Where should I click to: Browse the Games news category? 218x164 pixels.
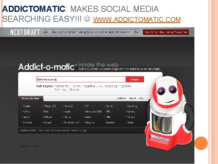coord(68,117)
